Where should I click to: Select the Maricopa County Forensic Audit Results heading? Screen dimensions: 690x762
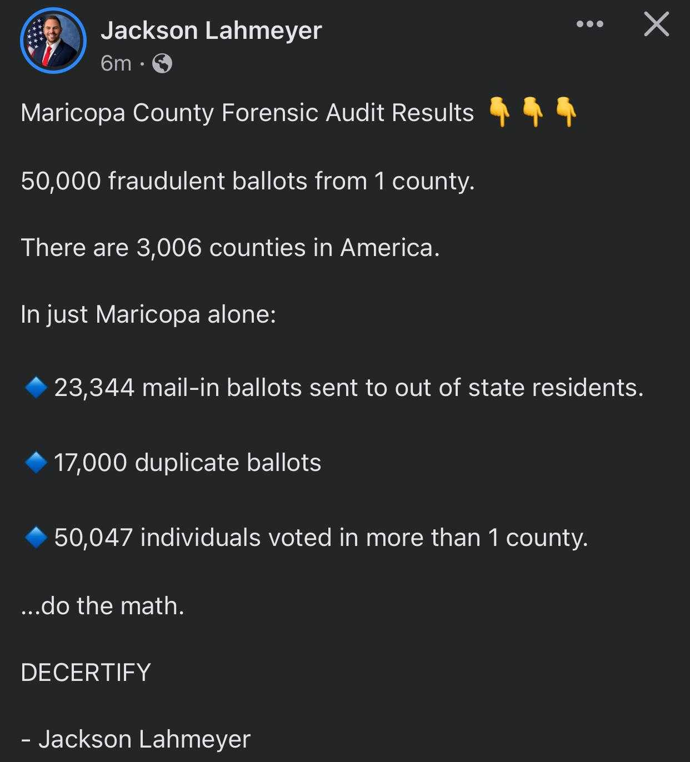pos(247,113)
